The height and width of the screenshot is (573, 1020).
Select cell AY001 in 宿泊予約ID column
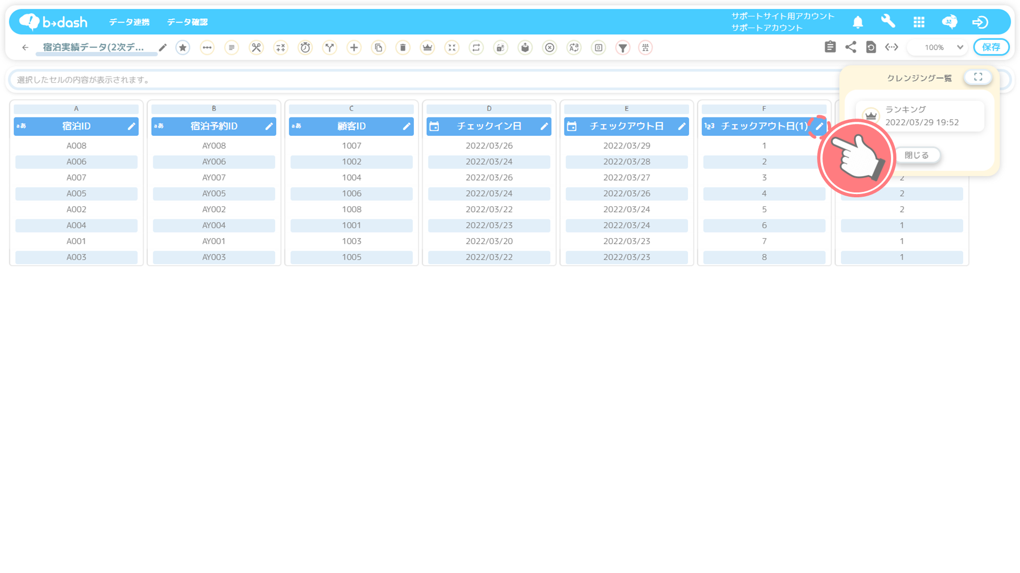(x=214, y=241)
